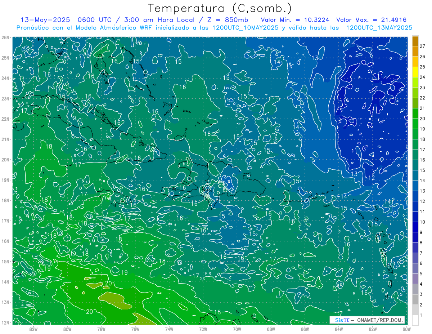This screenshot has width=432, height=334.
Task: Click the "13-May-2025" forecast date text
Action: coord(45,20)
